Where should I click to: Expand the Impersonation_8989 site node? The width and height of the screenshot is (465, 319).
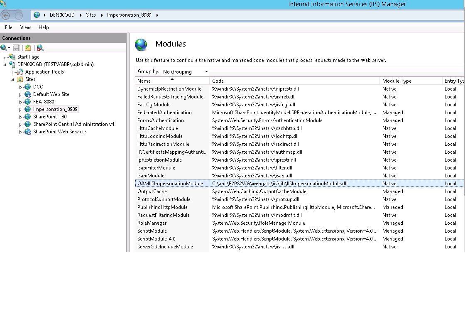20,110
